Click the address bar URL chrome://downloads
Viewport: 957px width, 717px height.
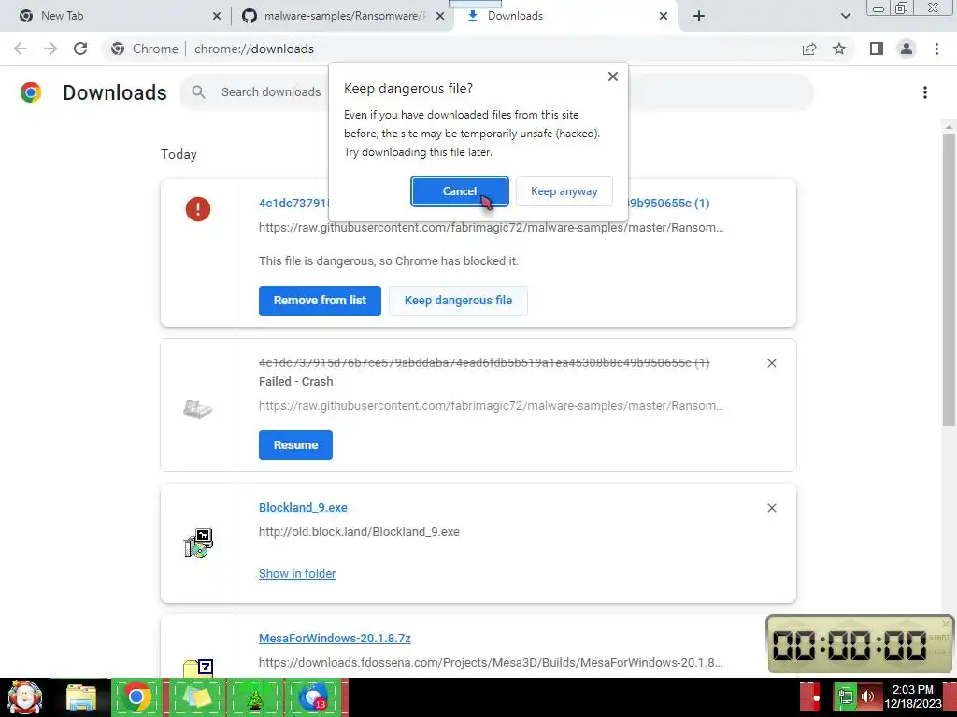click(254, 49)
